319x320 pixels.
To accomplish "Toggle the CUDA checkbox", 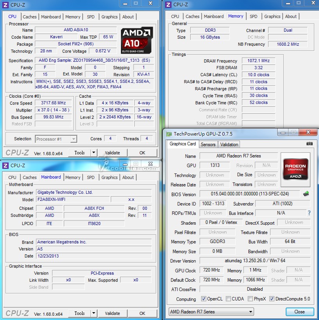I will [x=228, y=299].
